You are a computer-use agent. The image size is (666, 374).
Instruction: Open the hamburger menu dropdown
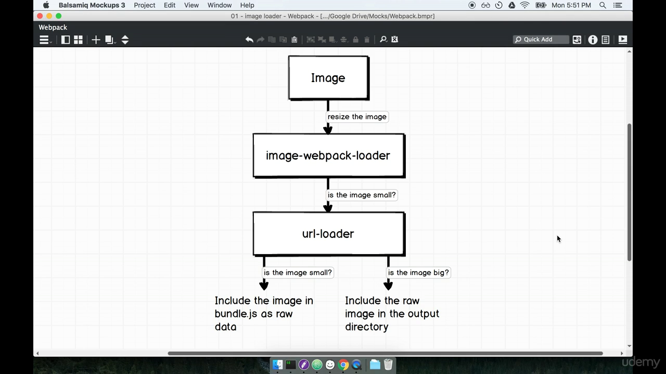click(44, 39)
